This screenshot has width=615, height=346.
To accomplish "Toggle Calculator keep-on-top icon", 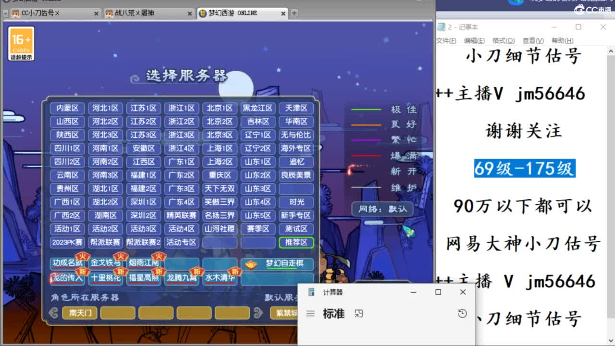I will (358, 314).
